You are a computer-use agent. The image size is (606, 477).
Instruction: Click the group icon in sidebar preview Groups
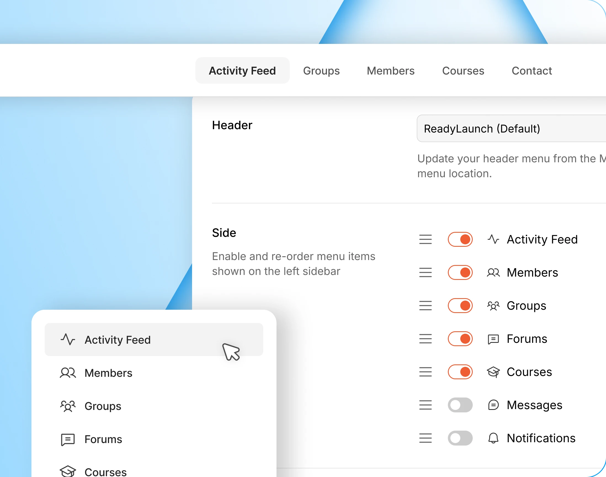(68, 406)
